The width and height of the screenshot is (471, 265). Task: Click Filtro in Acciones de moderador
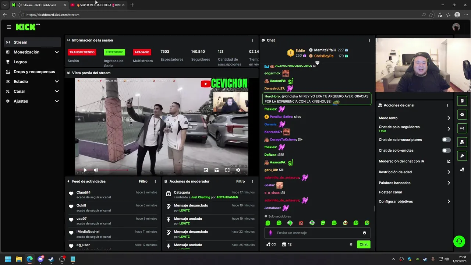240,181
